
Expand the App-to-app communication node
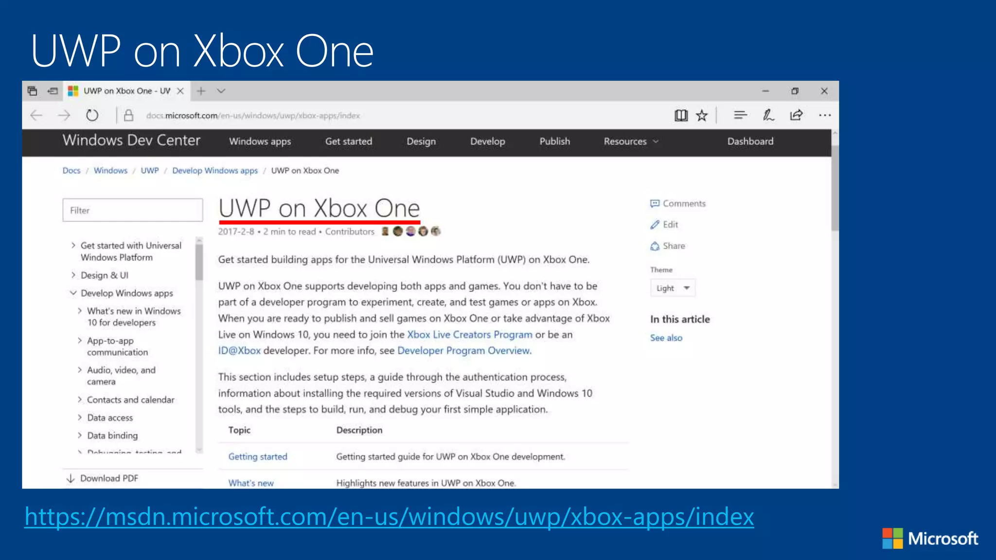point(80,341)
